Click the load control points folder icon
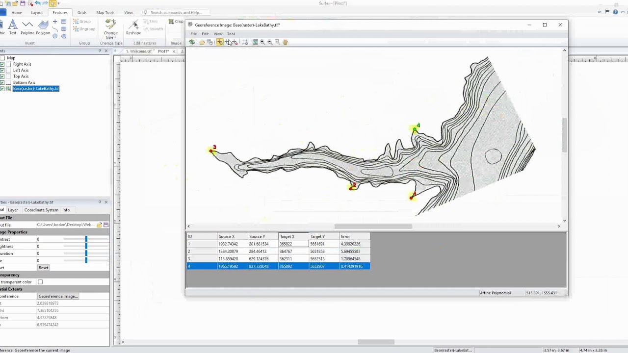The image size is (628, 353). click(202, 42)
